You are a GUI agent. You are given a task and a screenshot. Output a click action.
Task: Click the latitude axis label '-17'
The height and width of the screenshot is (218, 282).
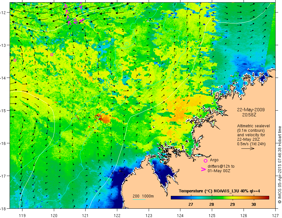4,176
